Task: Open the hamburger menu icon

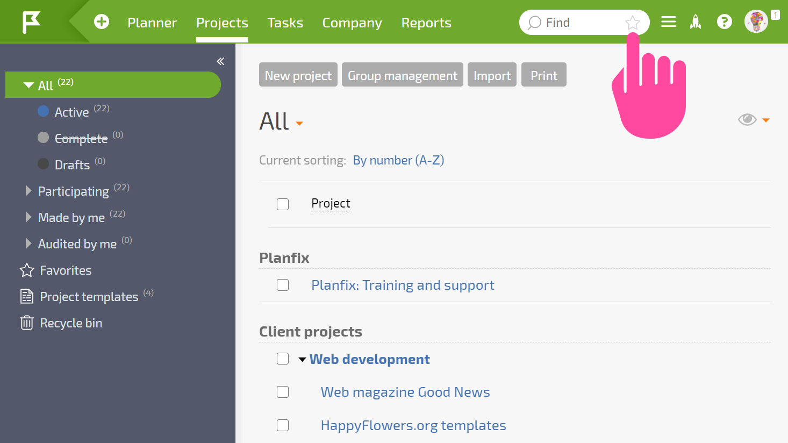Action: pyautogui.click(x=669, y=22)
